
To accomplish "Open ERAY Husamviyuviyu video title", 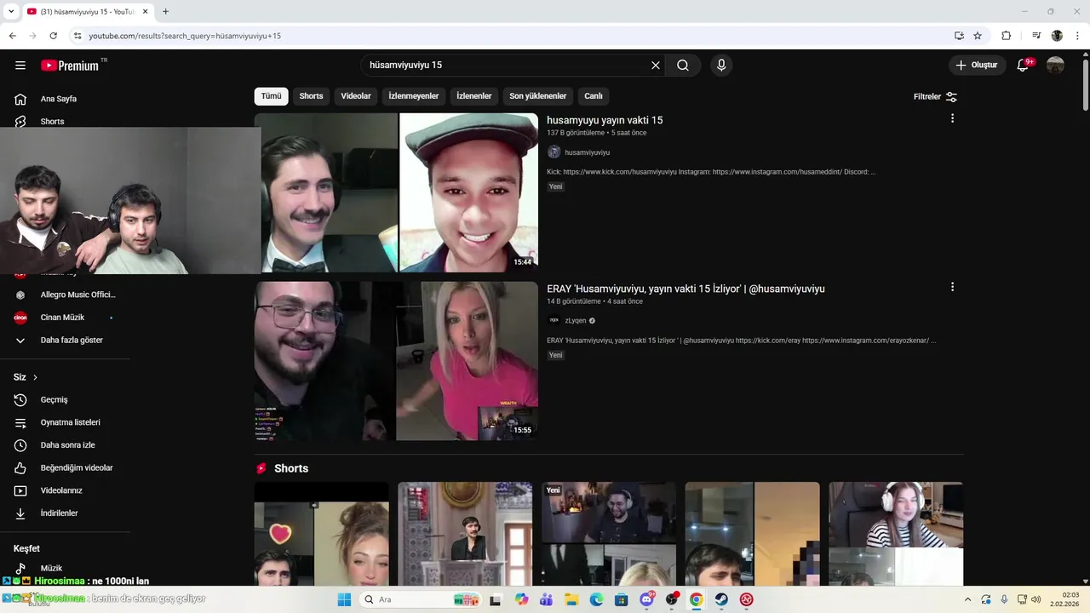I will [686, 289].
